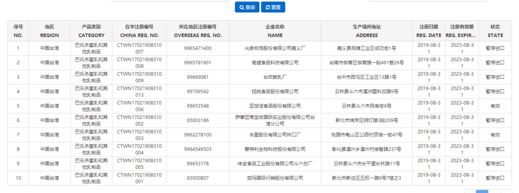This screenshot has height=193, width=519.
Task: Select company 钰统食品股份有限公司
Action: pos(275,92)
